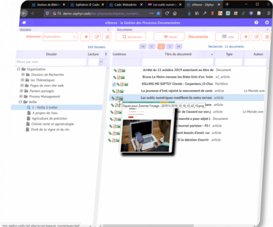Click the browser address bar URL
The height and width of the screenshot is (227, 273).
[101, 13]
